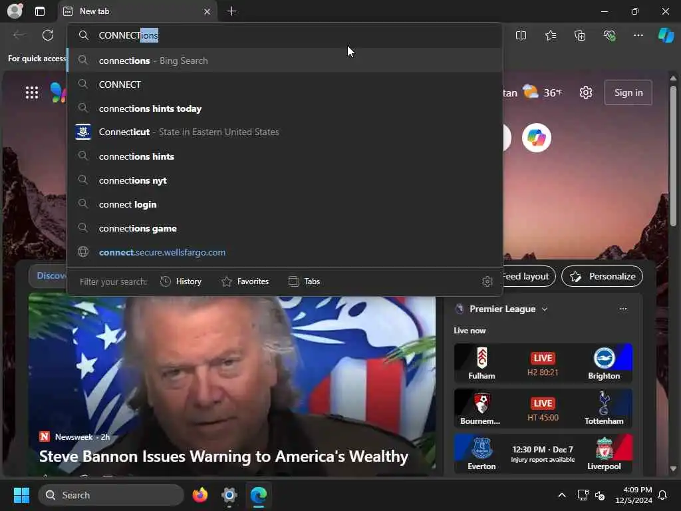Launch Firefox from the taskbar
Image resolution: width=681 pixels, height=511 pixels.
pyautogui.click(x=200, y=495)
